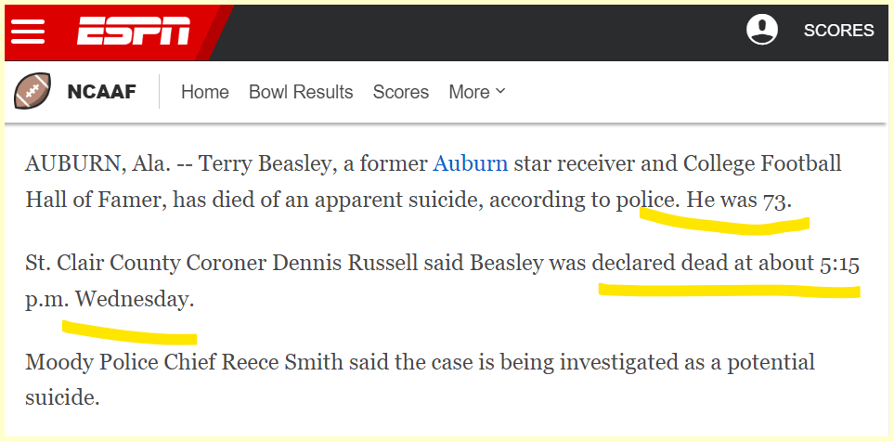Click the 'College Football Hall of Famer' phrase
Viewport: 894px width, 441px height.
761,164
